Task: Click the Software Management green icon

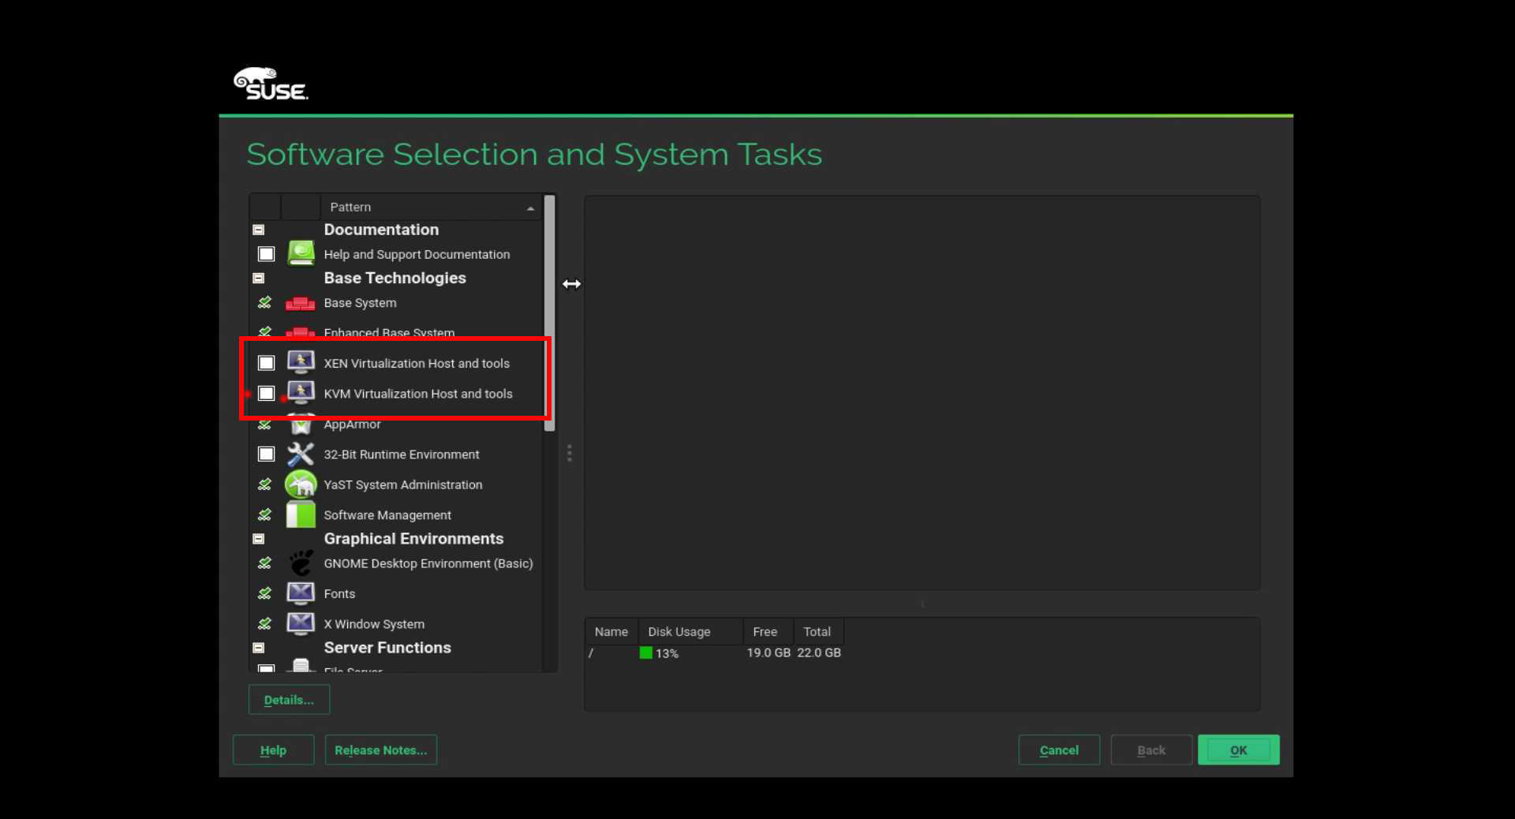Action: [x=301, y=514]
